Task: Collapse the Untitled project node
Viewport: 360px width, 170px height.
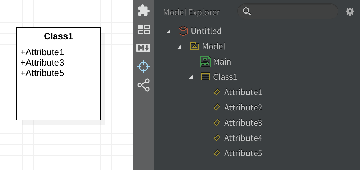Action: (169, 32)
